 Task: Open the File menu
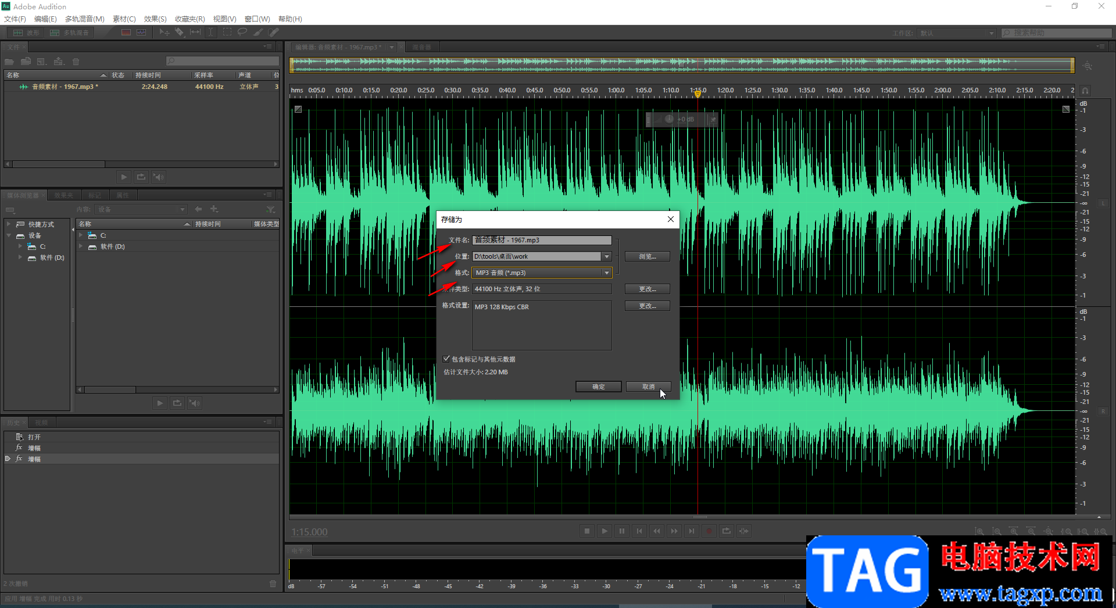15,19
